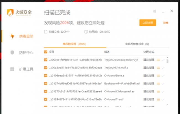Viewport: 180px width, 114px height.
Task: Uncheck the 00a30d575e34f1a3504cd955dbf0e2eaa item
Action: pos(46,68)
